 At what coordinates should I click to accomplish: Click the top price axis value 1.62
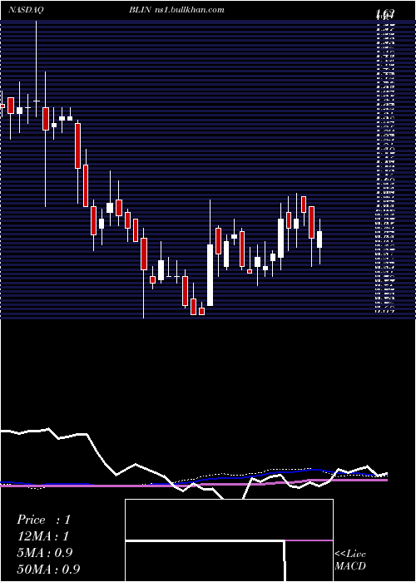tap(385, 14)
